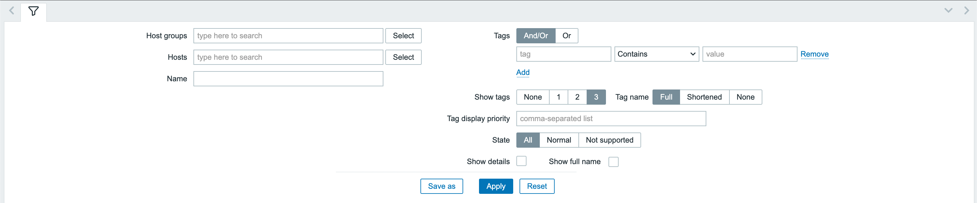This screenshot has width=977, height=203.
Task: Choose Full tag name display
Action: coord(666,97)
